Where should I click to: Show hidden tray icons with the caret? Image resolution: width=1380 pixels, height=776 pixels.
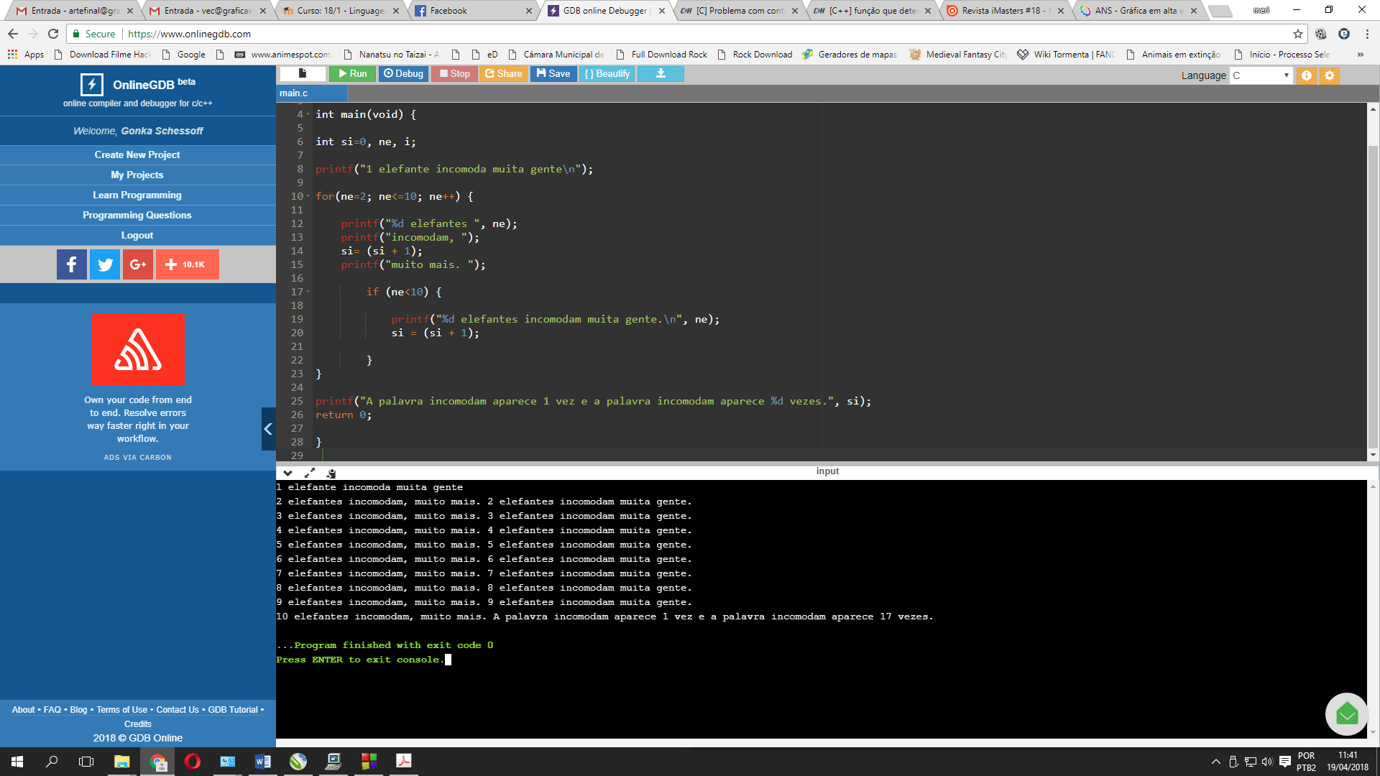pos(1216,762)
